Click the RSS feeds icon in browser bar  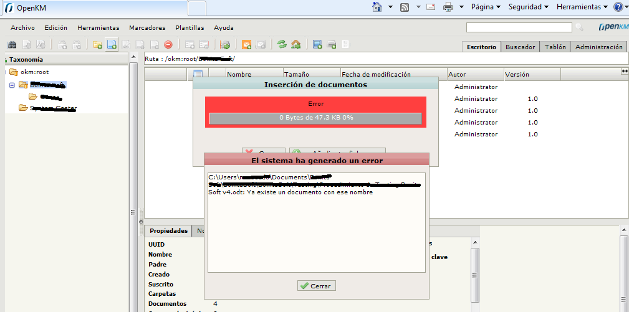tap(405, 7)
